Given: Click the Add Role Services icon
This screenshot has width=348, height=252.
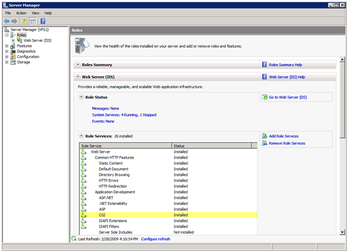Looking at the screenshot, I should (264, 136).
